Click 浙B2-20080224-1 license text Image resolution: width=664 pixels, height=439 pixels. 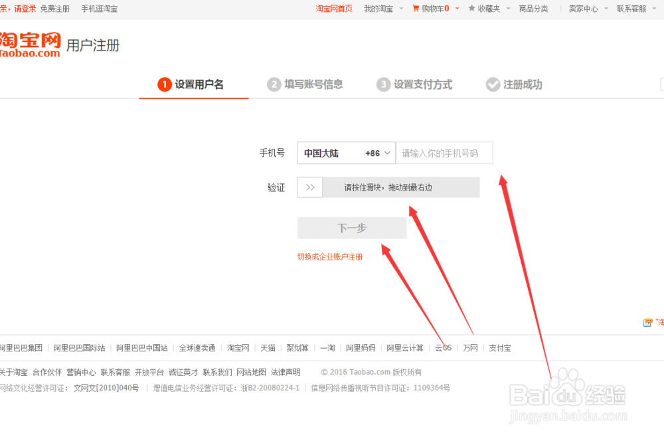tap(270, 388)
